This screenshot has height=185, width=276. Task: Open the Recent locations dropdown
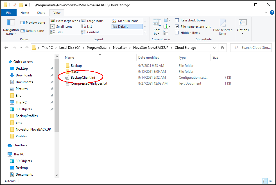21,48
